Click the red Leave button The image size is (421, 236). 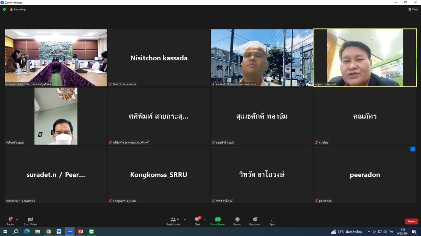point(411,221)
